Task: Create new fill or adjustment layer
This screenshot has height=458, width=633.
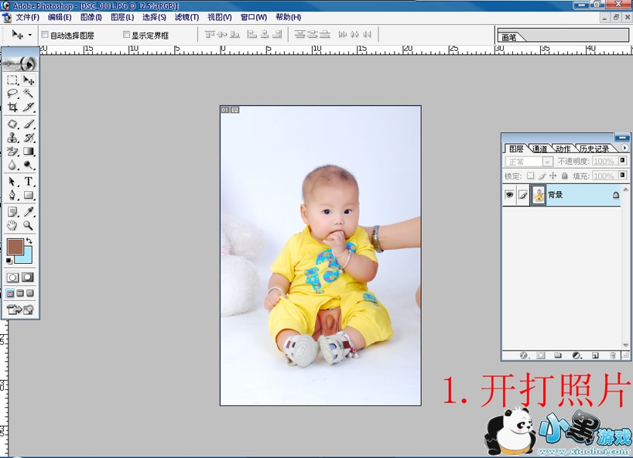Action: (577, 356)
